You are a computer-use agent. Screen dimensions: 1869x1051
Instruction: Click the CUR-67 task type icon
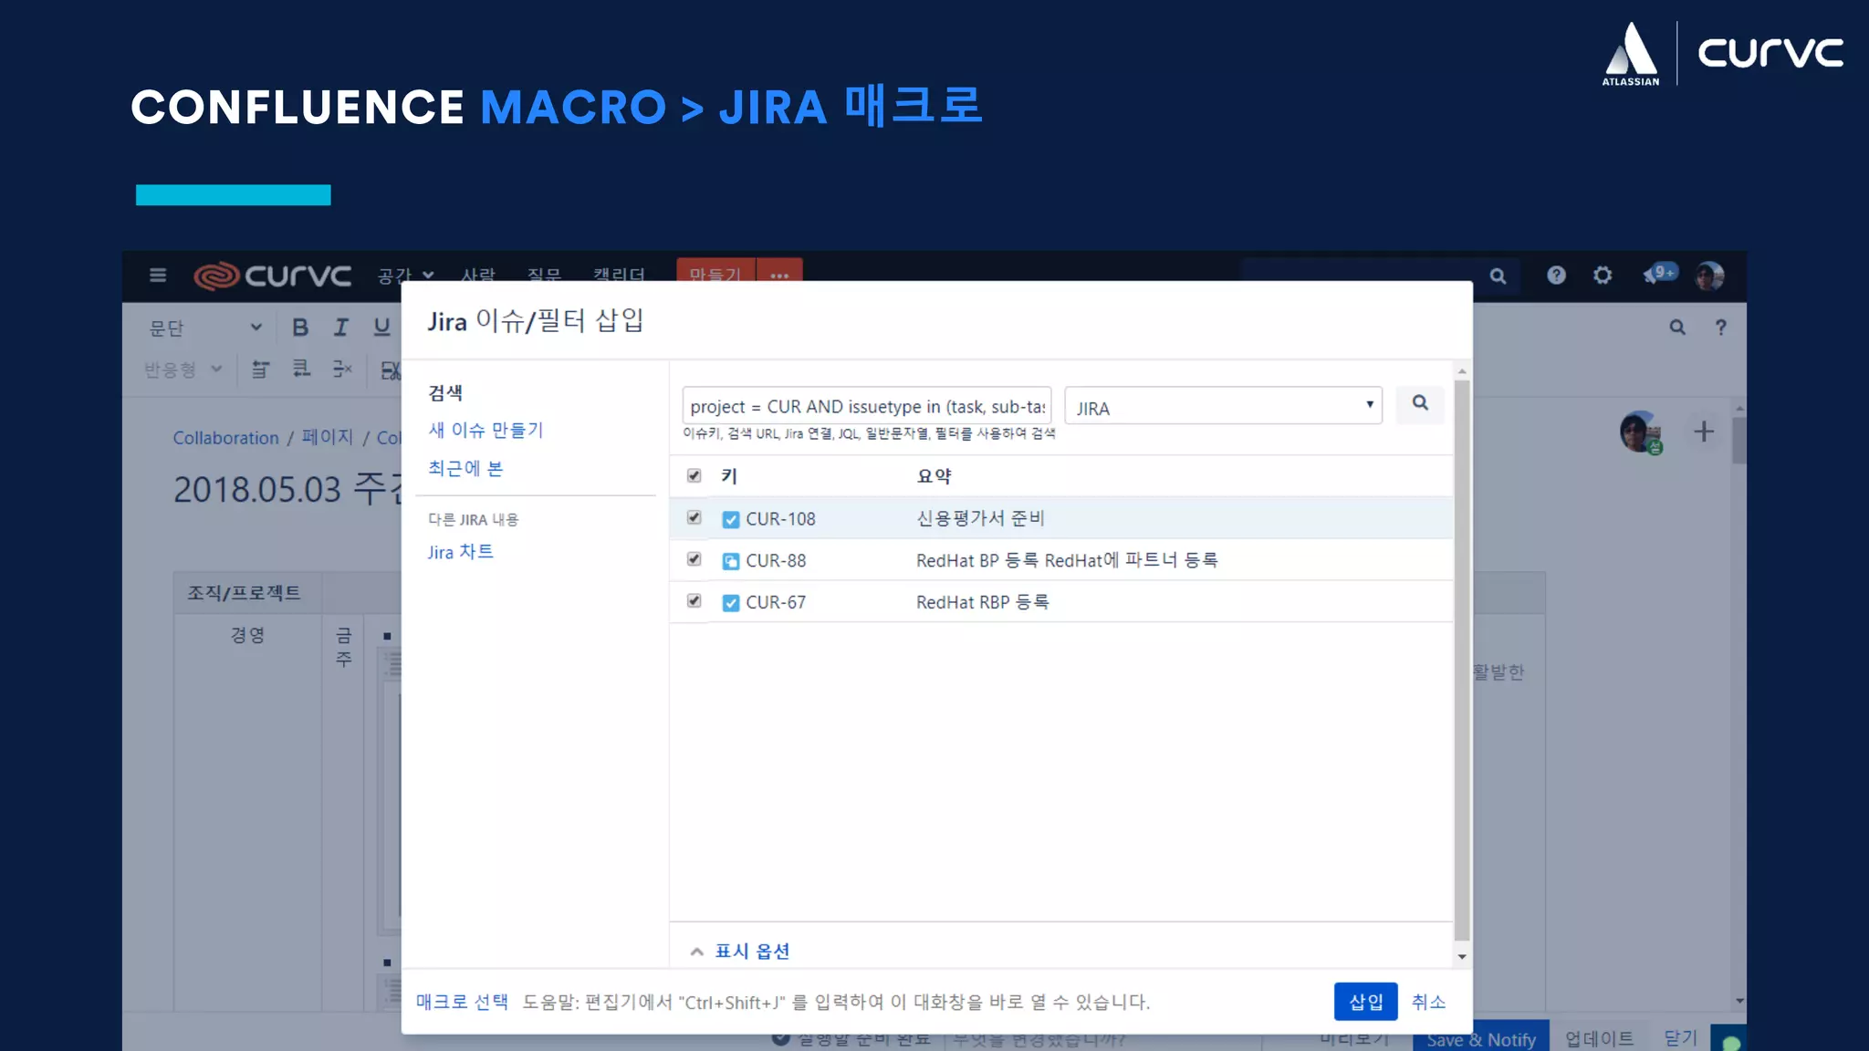pos(730,603)
